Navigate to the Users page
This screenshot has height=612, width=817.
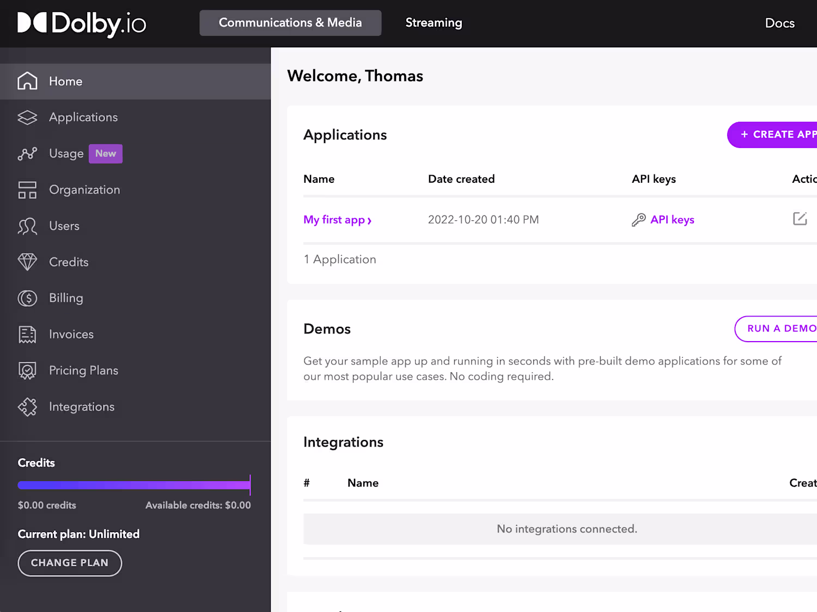(135, 226)
